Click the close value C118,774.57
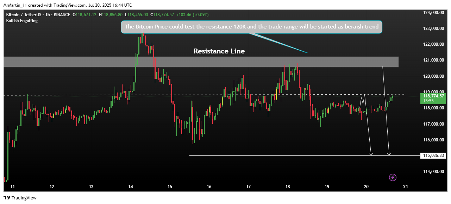 click(162, 15)
